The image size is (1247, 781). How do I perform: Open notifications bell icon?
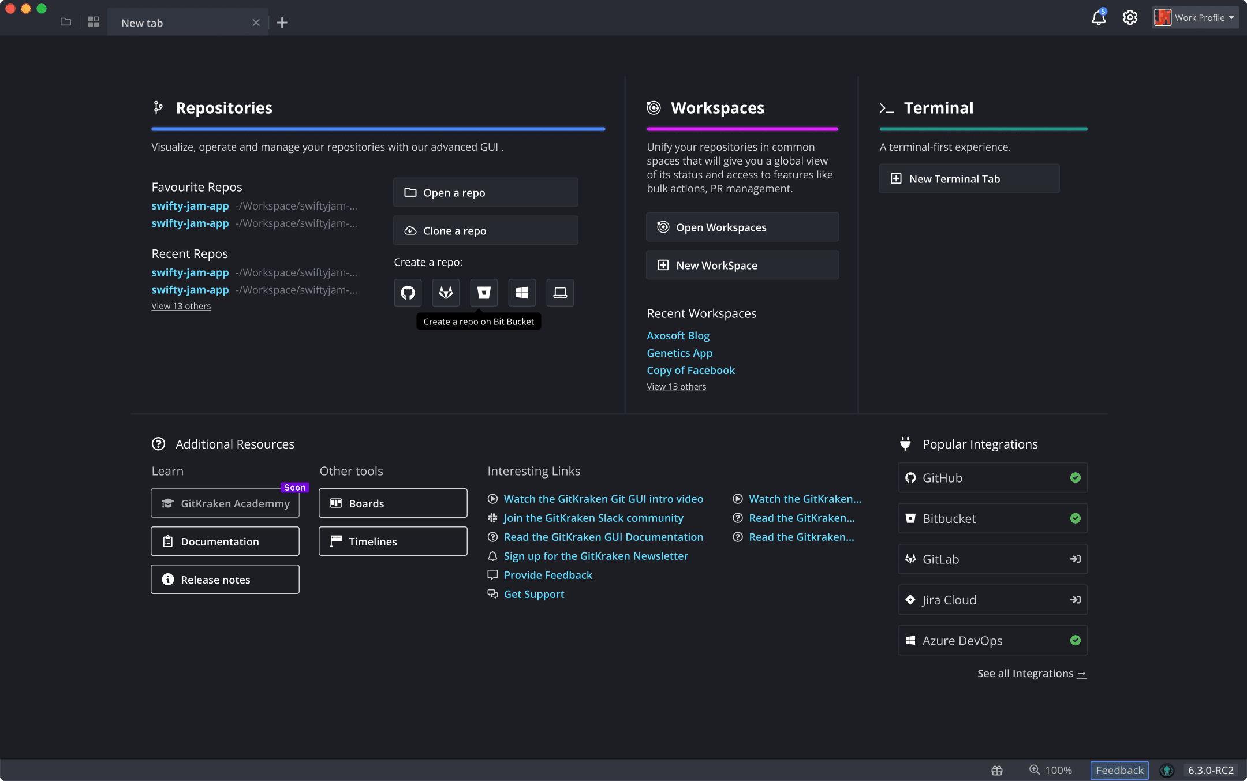click(1099, 17)
